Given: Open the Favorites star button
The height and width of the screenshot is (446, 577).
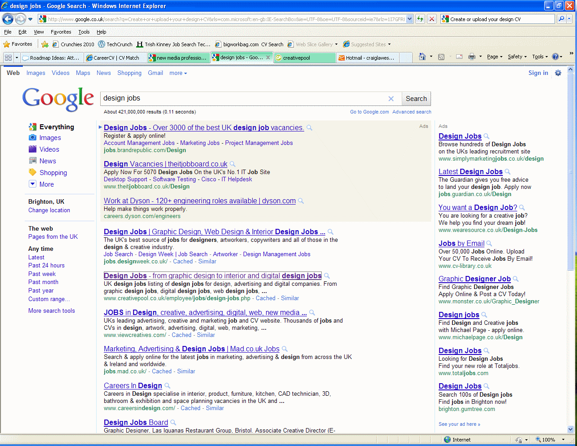Looking at the screenshot, I should point(18,44).
